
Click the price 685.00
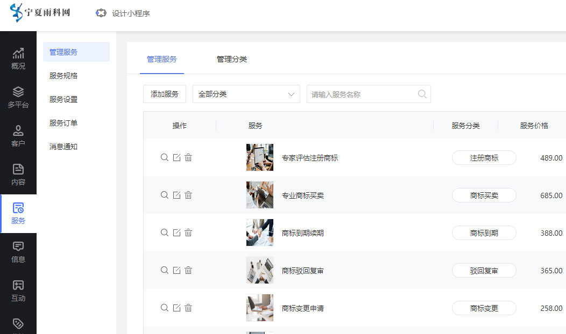pyautogui.click(x=551, y=195)
